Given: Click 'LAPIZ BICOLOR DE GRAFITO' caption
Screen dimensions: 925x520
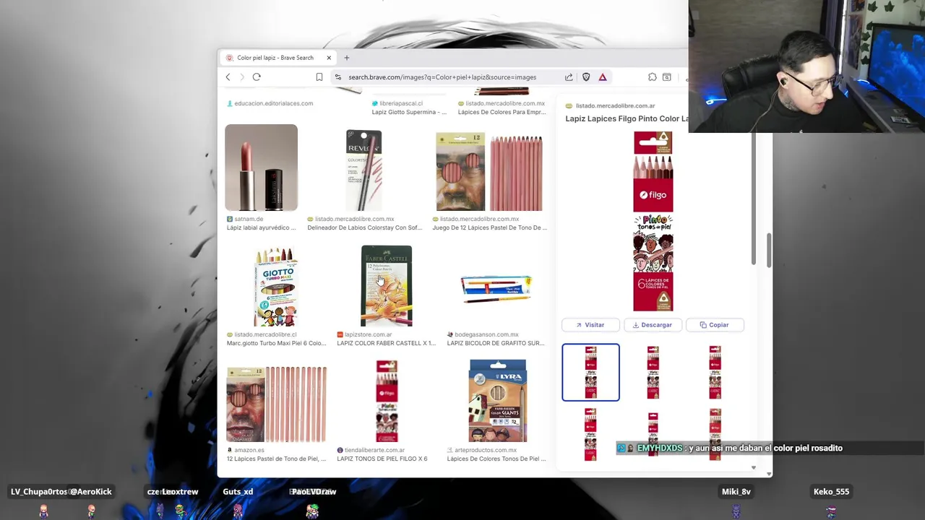Looking at the screenshot, I should tap(496, 343).
